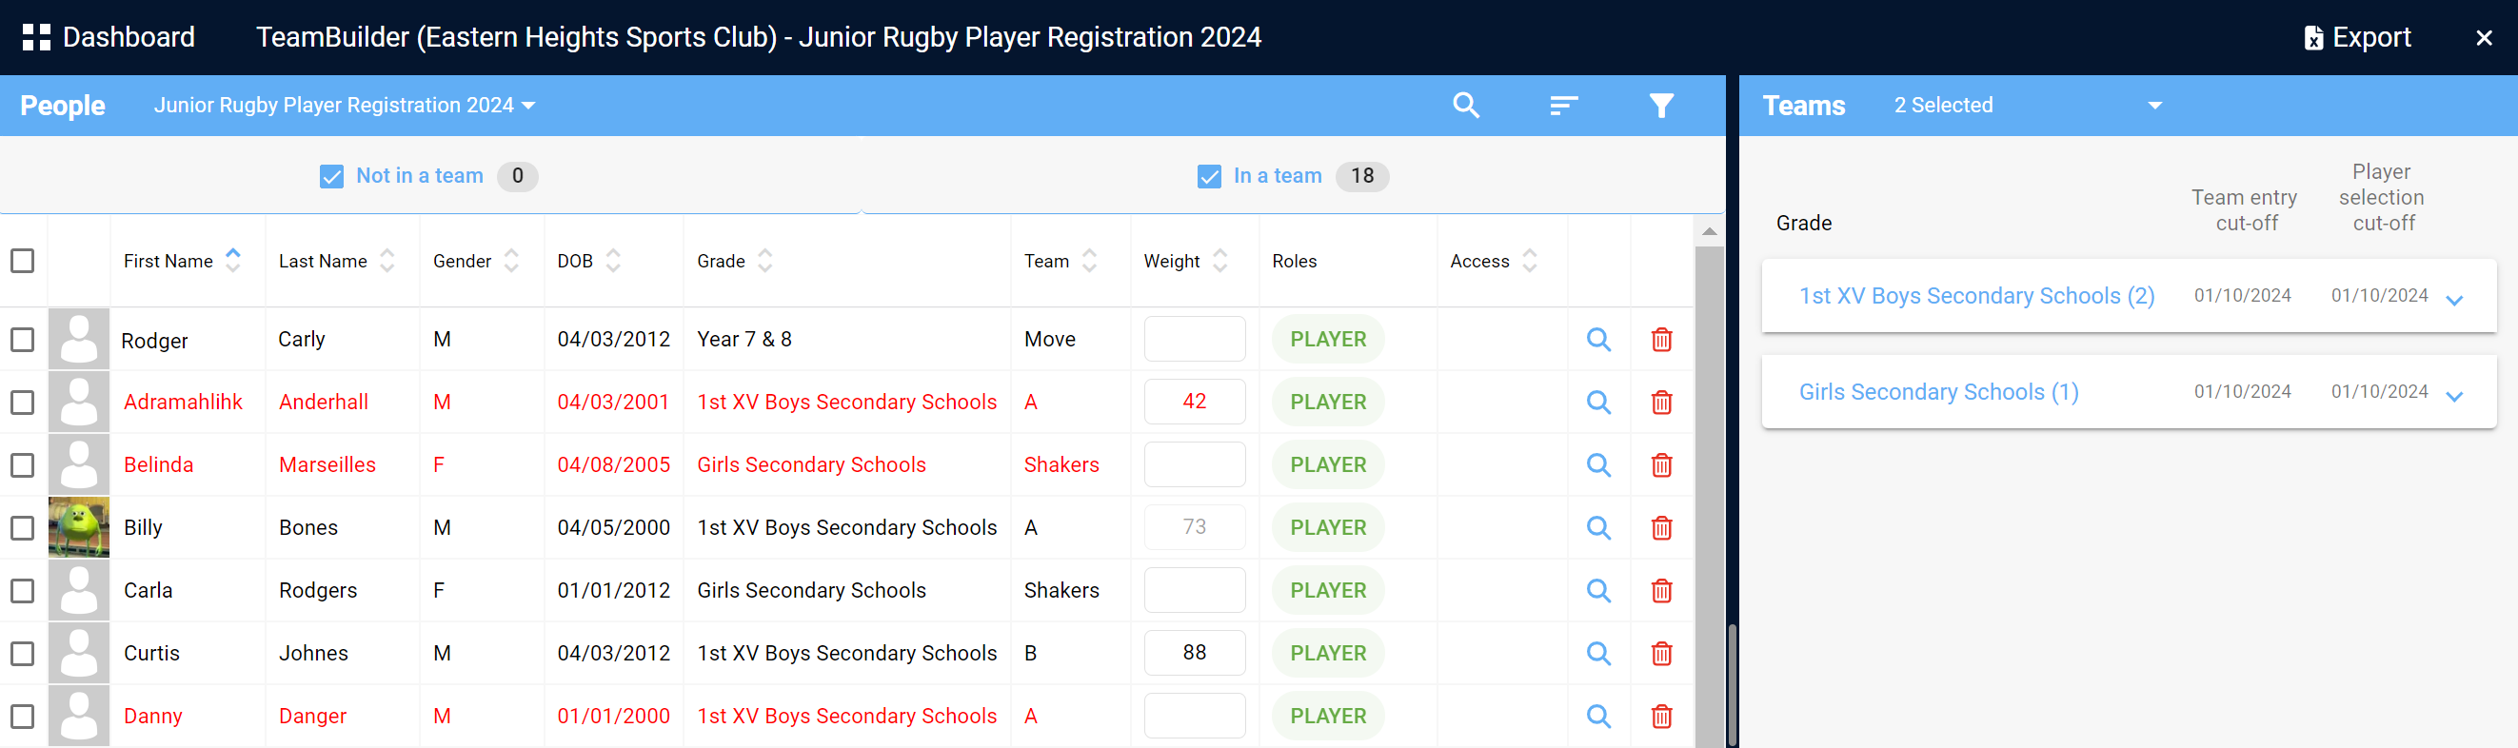This screenshot has height=748, width=2518.
Task: Delete Carla Rodgers row
Action: click(1661, 590)
